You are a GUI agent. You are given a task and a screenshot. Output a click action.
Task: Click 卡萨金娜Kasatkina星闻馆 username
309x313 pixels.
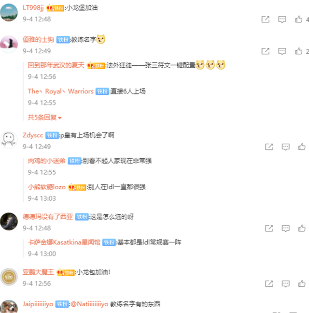coord(64,242)
